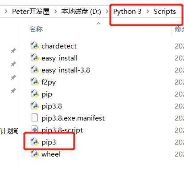Click the first pin icon in quick access

click(x=13, y=51)
